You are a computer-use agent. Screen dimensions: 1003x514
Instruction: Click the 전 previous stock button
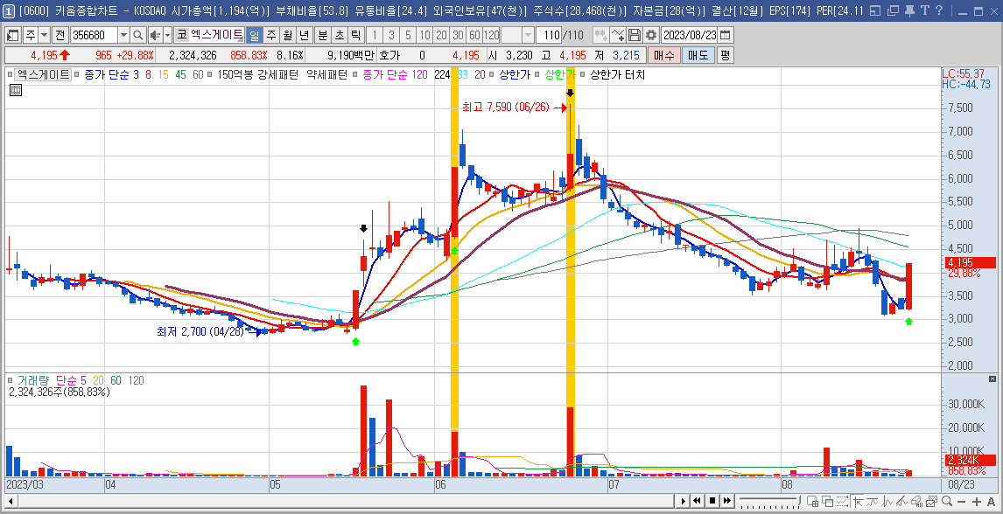coord(60,34)
